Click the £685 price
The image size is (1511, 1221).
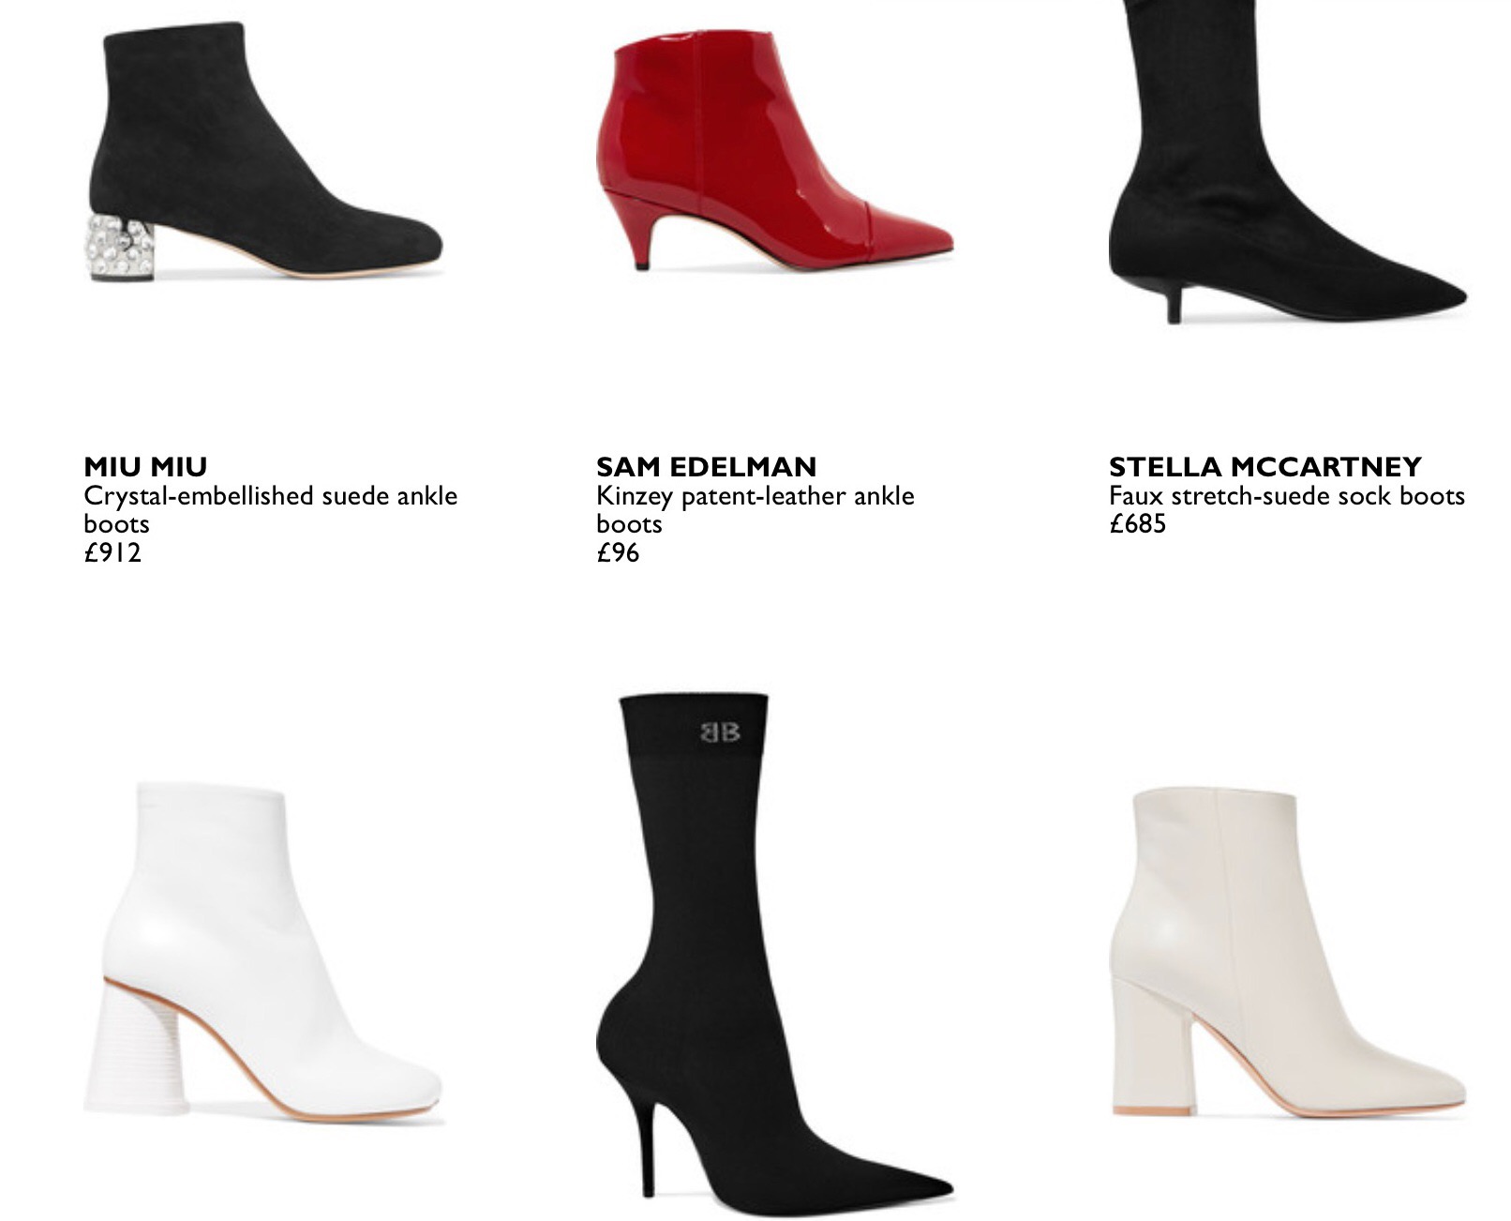click(x=1137, y=523)
